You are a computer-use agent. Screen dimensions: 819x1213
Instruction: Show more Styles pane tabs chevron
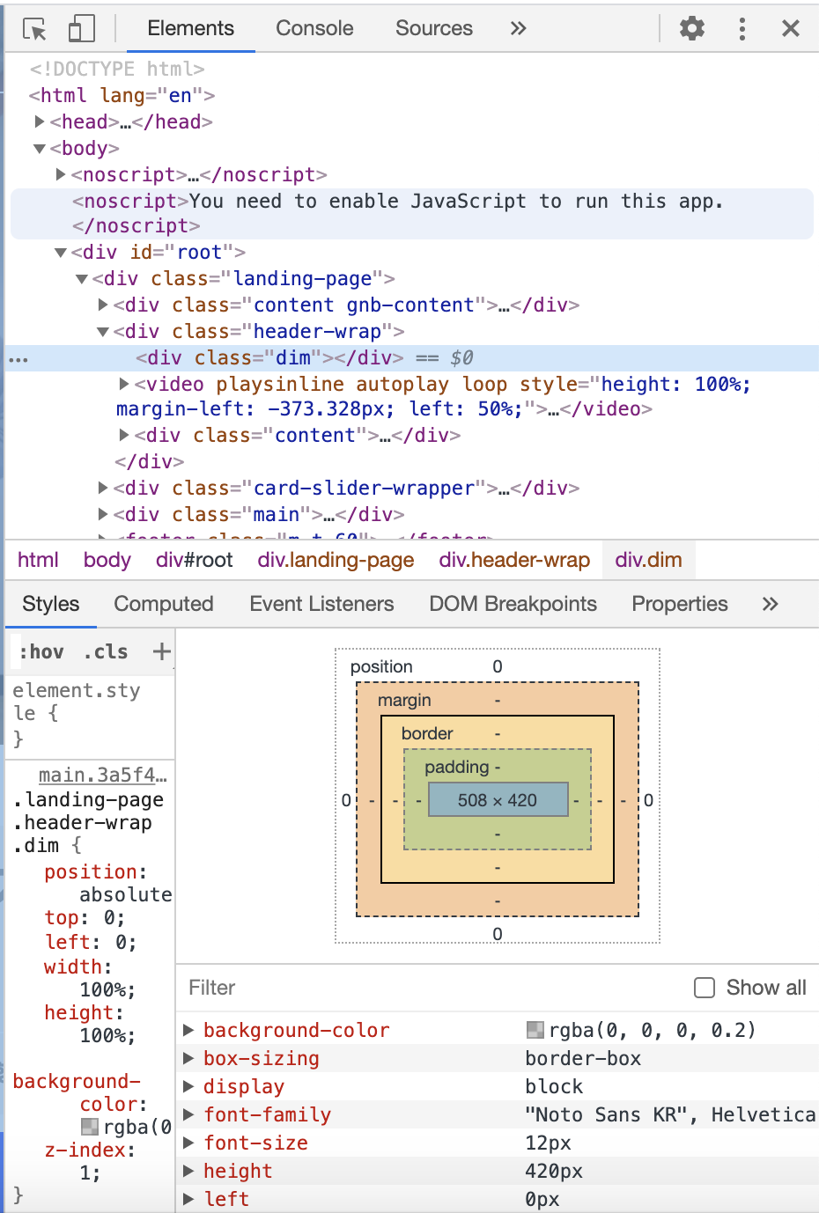pyautogui.click(x=771, y=604)
